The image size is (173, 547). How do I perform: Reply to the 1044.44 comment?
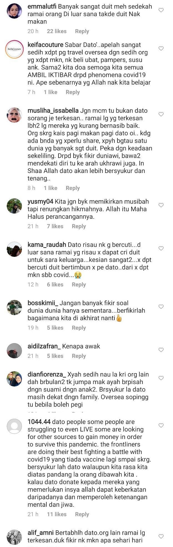82,514
